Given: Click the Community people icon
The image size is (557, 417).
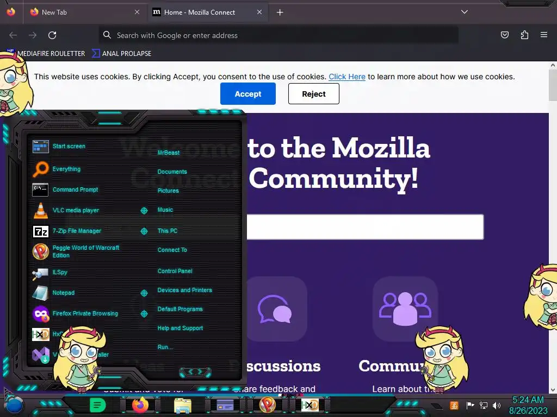Looking at the screenshot, I should click(405, 309).
